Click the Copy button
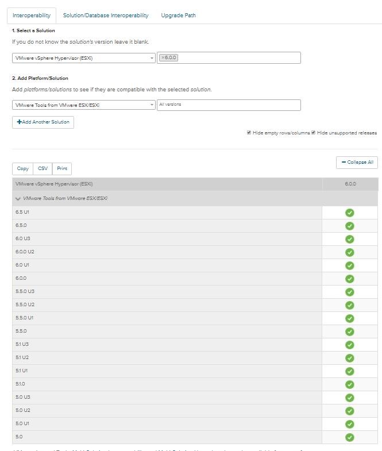Image resolution: width=382 pixels, height=451 pixels. coord(23,168)
